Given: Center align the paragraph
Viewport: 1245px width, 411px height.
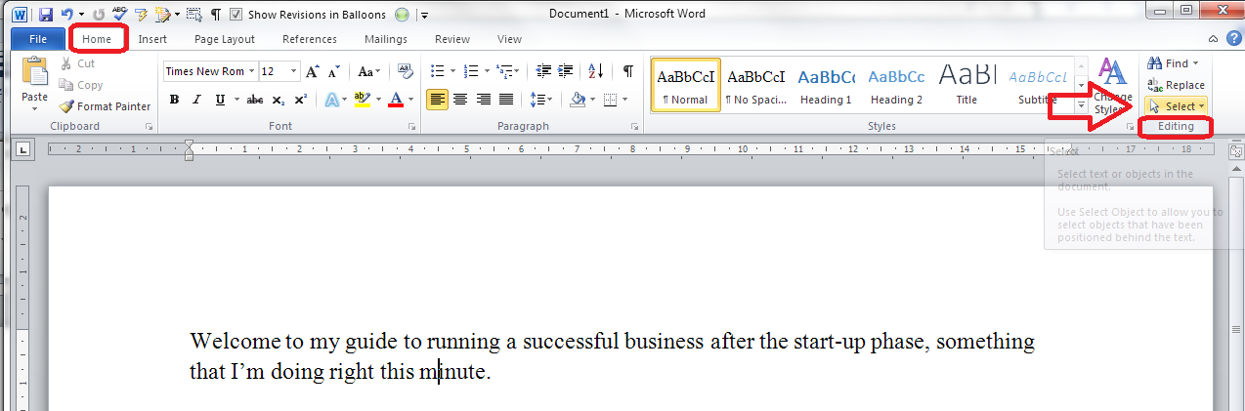Looking at the screenshot, I should point(459,100).
